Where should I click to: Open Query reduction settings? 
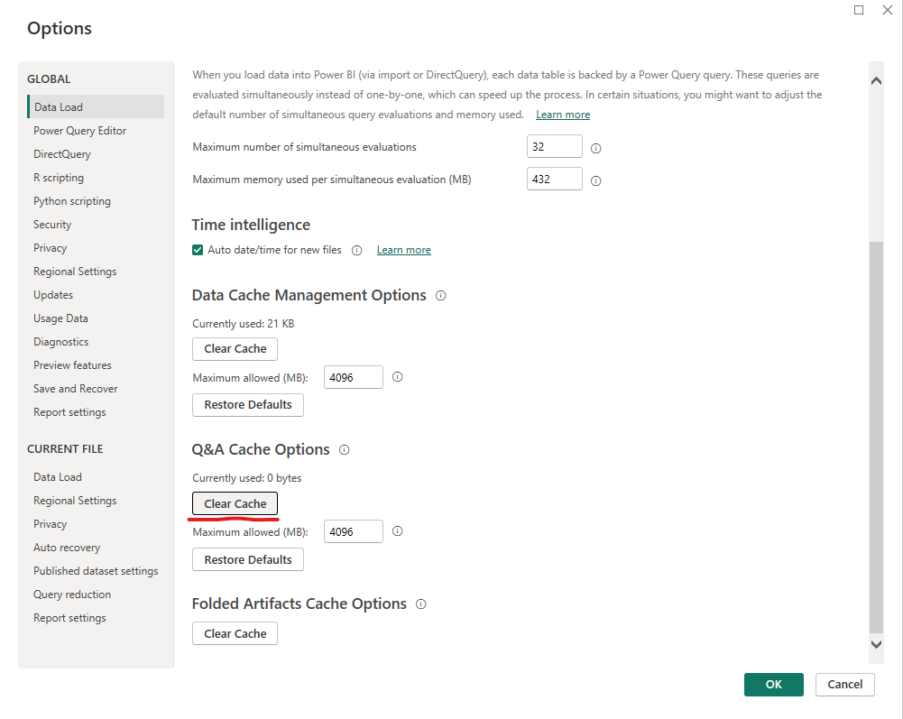click(x=72, y=595)
